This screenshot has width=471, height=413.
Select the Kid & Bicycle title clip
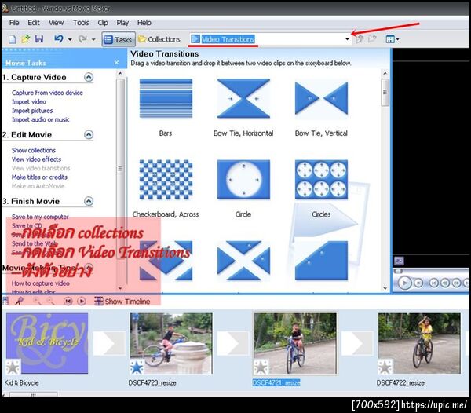[x=47, y=343]
